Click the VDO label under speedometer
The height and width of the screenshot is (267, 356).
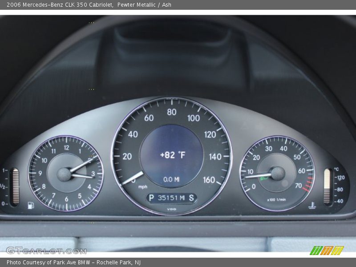click(172, 209)
